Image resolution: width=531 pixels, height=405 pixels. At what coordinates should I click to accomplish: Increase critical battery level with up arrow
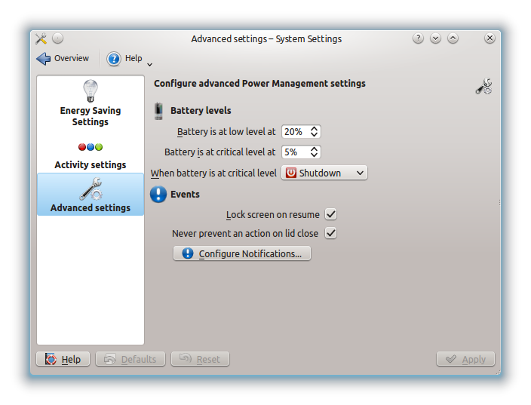point(314,149)
